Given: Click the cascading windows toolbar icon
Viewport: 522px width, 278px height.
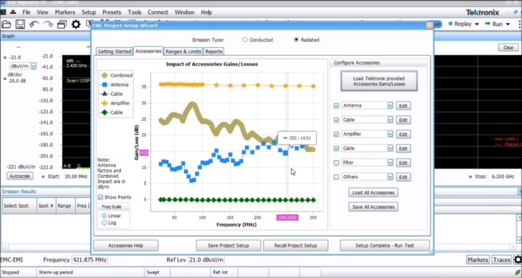Looking at the screenshot, I should [x=62, y=24].
